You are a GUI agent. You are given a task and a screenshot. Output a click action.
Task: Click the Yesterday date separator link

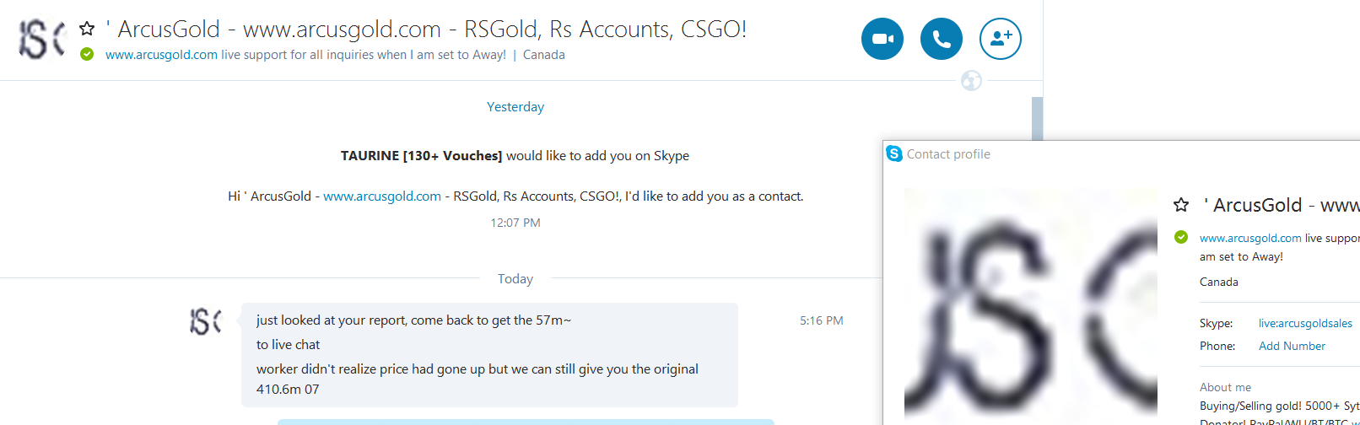pos(515,107)
